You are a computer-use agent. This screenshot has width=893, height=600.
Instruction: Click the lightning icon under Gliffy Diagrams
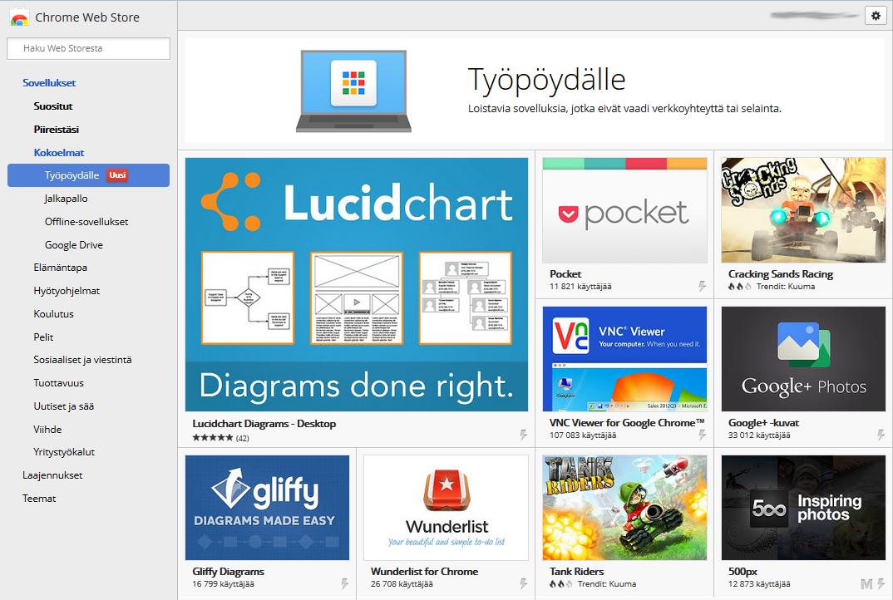pos(344,583)
